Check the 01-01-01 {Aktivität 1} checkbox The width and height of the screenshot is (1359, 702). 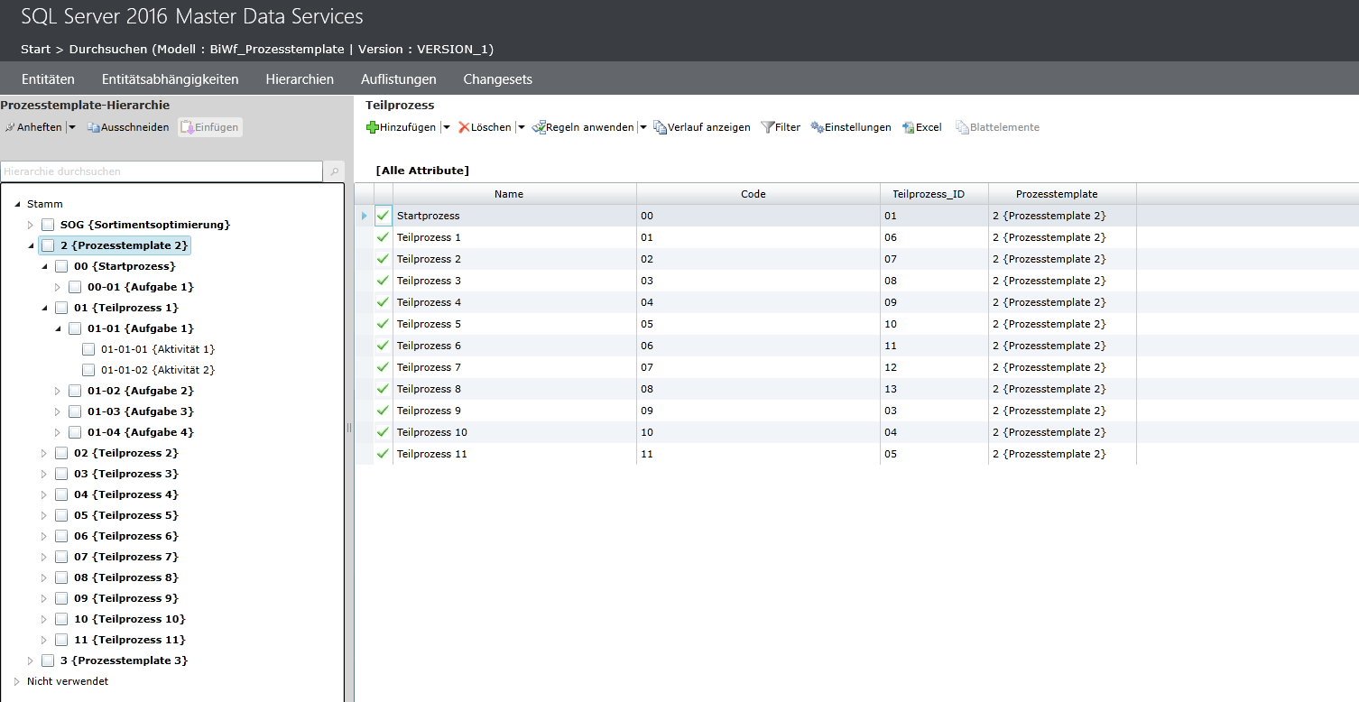point(88,349)
